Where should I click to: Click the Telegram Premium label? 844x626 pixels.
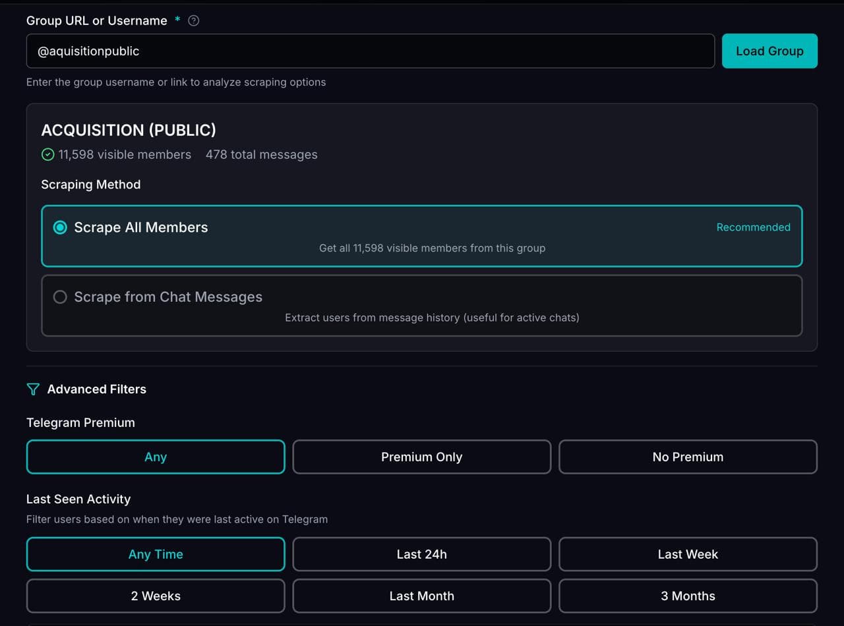[x=80, y=423]
